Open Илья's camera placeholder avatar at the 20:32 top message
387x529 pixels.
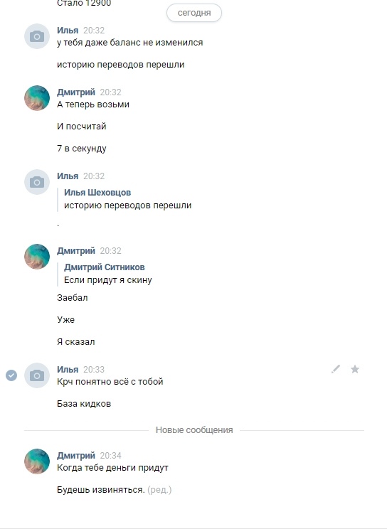[37, 36]
